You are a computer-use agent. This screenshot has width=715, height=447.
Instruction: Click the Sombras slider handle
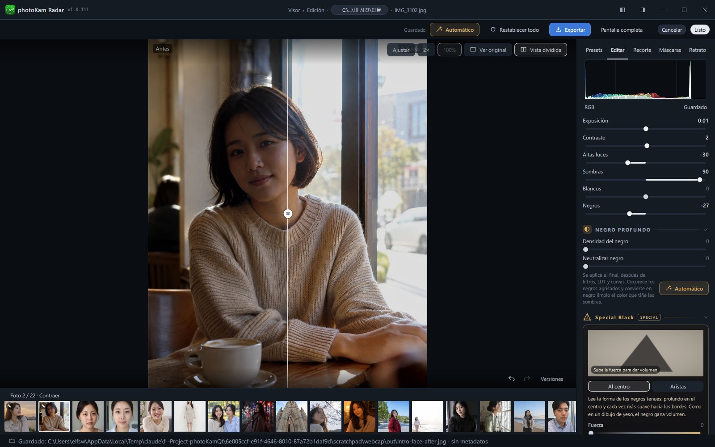coord(700,180)
